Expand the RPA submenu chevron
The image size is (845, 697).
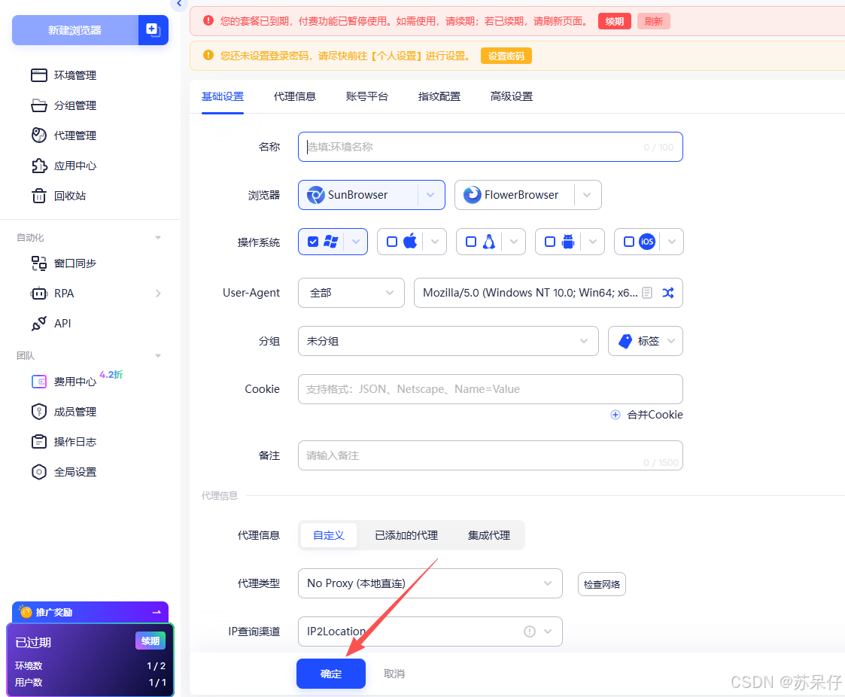coord(158,294)
